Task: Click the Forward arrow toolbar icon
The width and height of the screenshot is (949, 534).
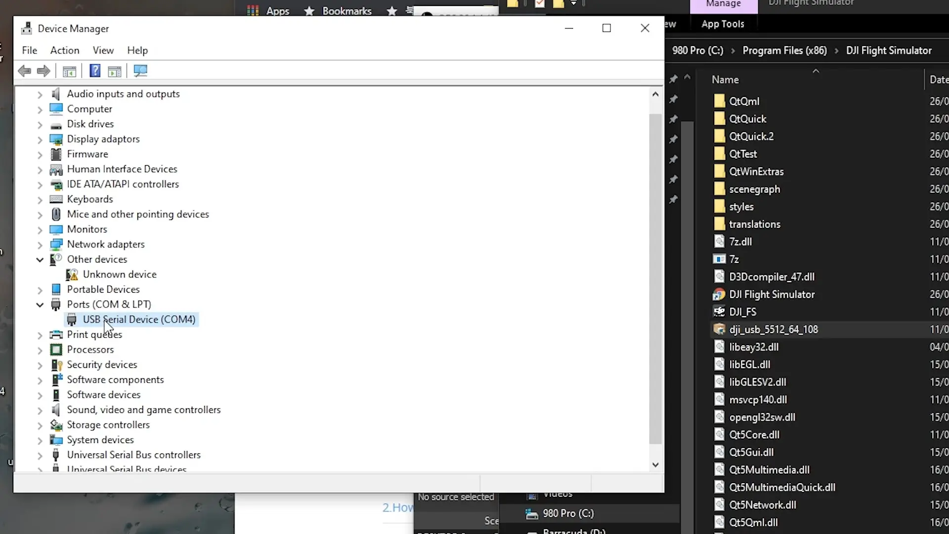Action: click(43, 71)
